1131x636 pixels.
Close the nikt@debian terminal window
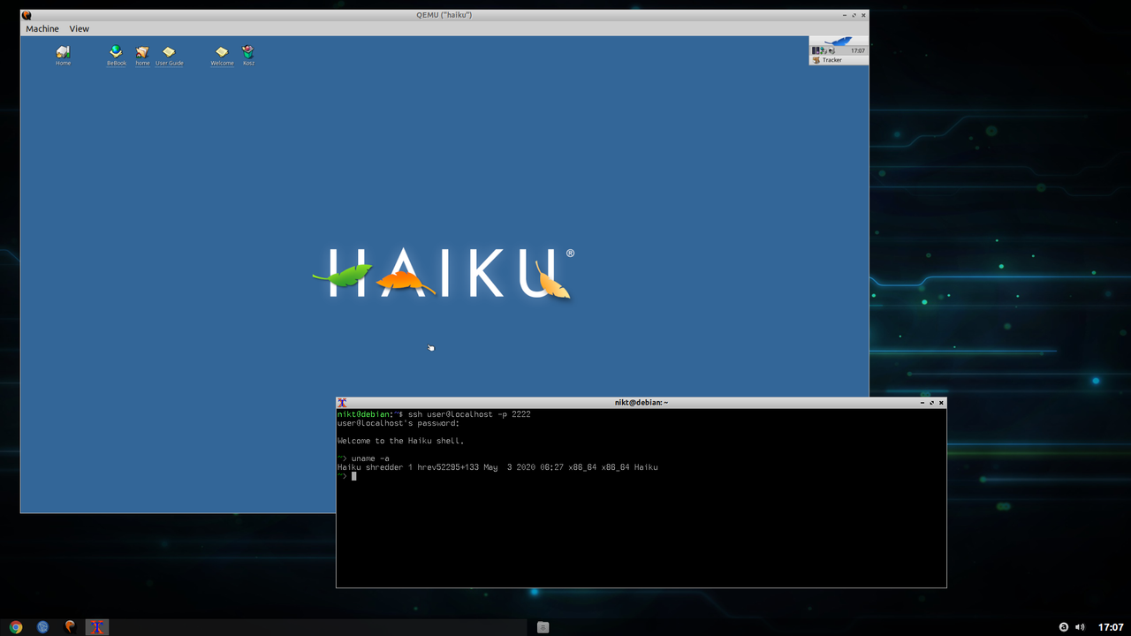[x=942, y=403]
